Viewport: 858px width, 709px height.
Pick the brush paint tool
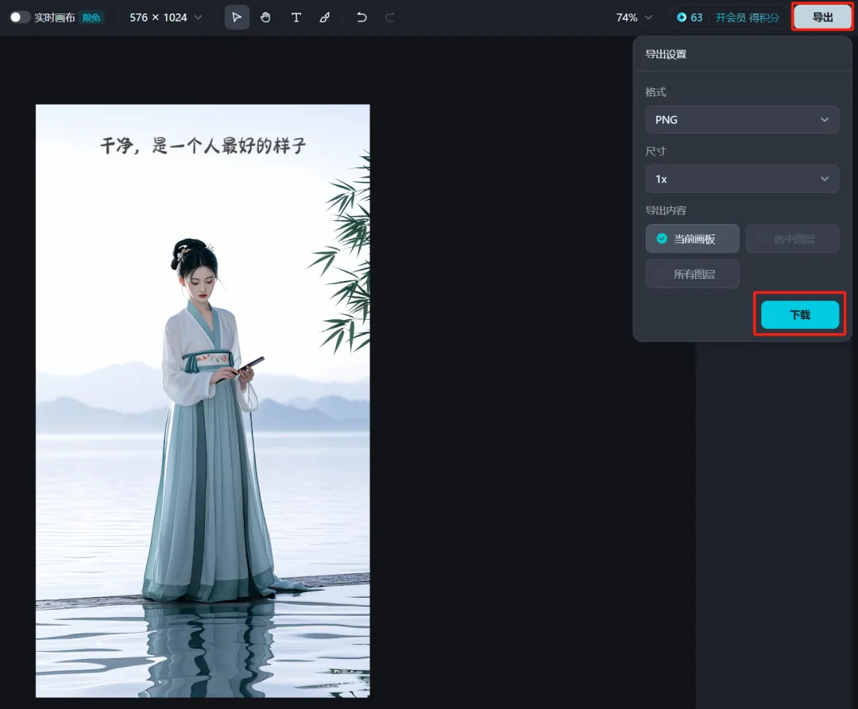325,17
